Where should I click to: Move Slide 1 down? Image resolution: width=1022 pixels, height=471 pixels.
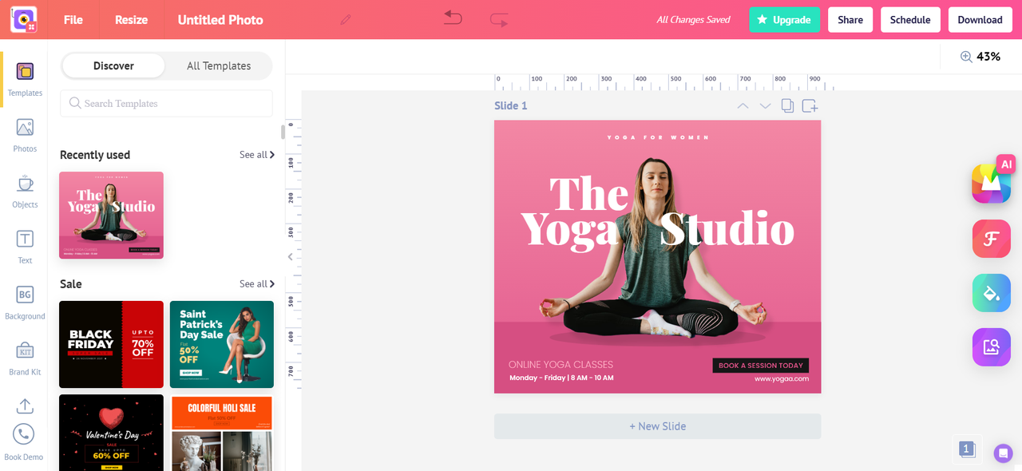(765, 105)
